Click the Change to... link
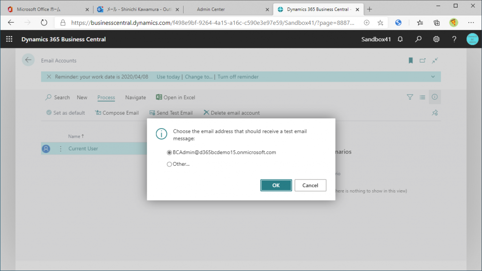The height and width of the screenshot is (271, 482). point(199,77)
